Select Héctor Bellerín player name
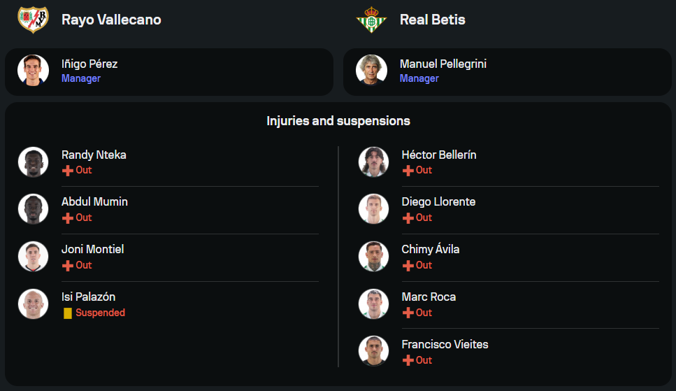 click(x=438, y=155)
